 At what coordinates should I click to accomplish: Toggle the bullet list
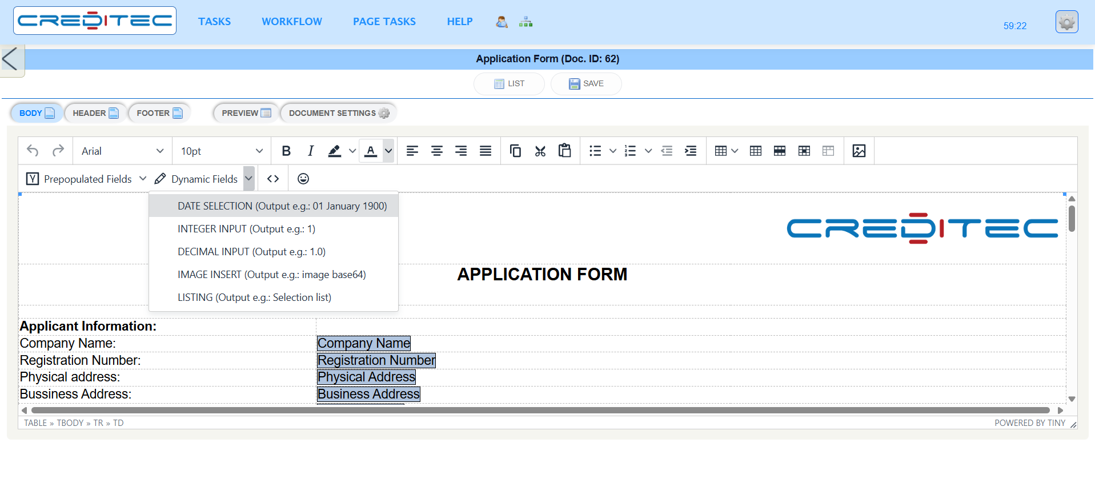(595, 151)
